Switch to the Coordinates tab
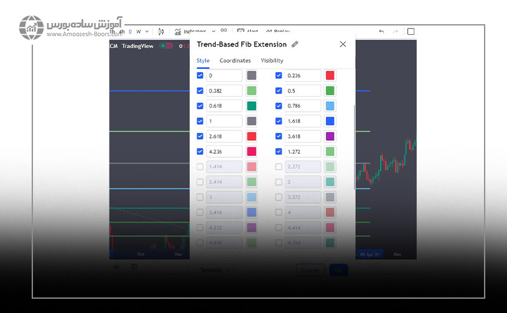Screen dimensions: 507x313 click(x=235, y=61)
